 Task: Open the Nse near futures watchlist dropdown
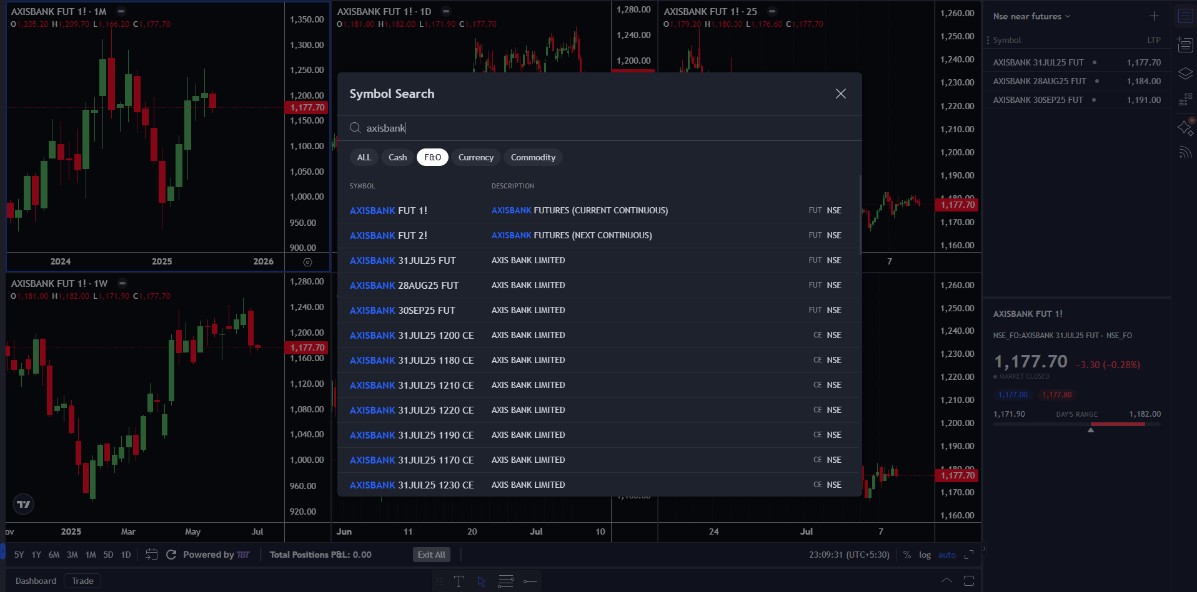coord(1031,16)
